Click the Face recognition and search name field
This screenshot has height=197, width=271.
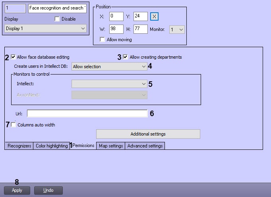click(x=57, y=8)
